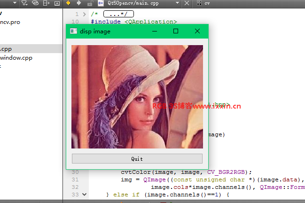Viewport: 305px width, 203px height.
Task: Click the #include <QApplication> line
Action: coord(134,22)
